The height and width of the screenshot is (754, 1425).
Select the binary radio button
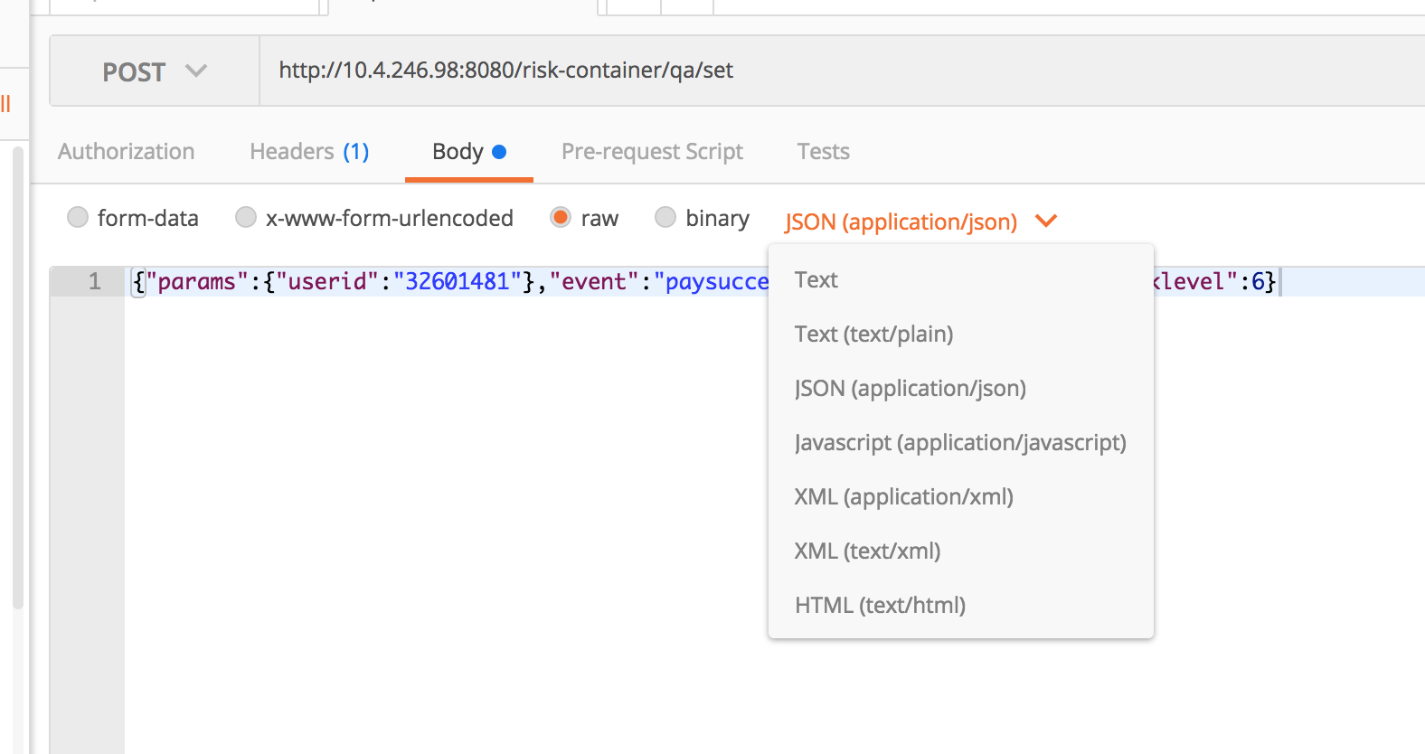point(665,218)
